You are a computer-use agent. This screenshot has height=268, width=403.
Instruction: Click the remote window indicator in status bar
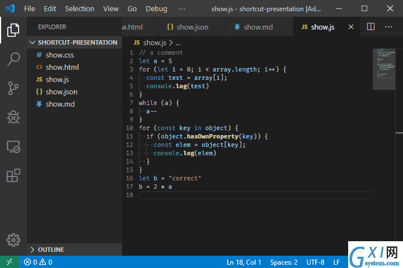(x=10, y=262)
